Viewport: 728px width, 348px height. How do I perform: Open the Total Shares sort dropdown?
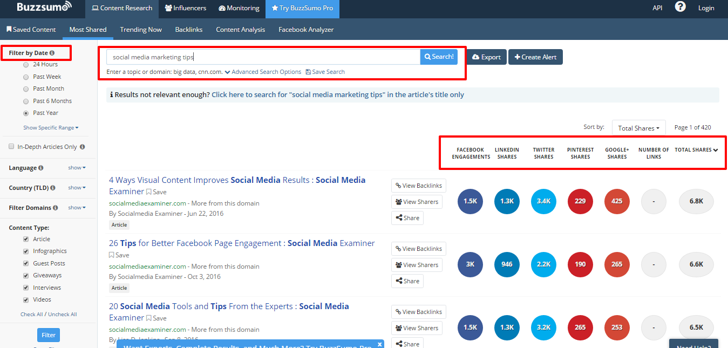coord(638,128)
